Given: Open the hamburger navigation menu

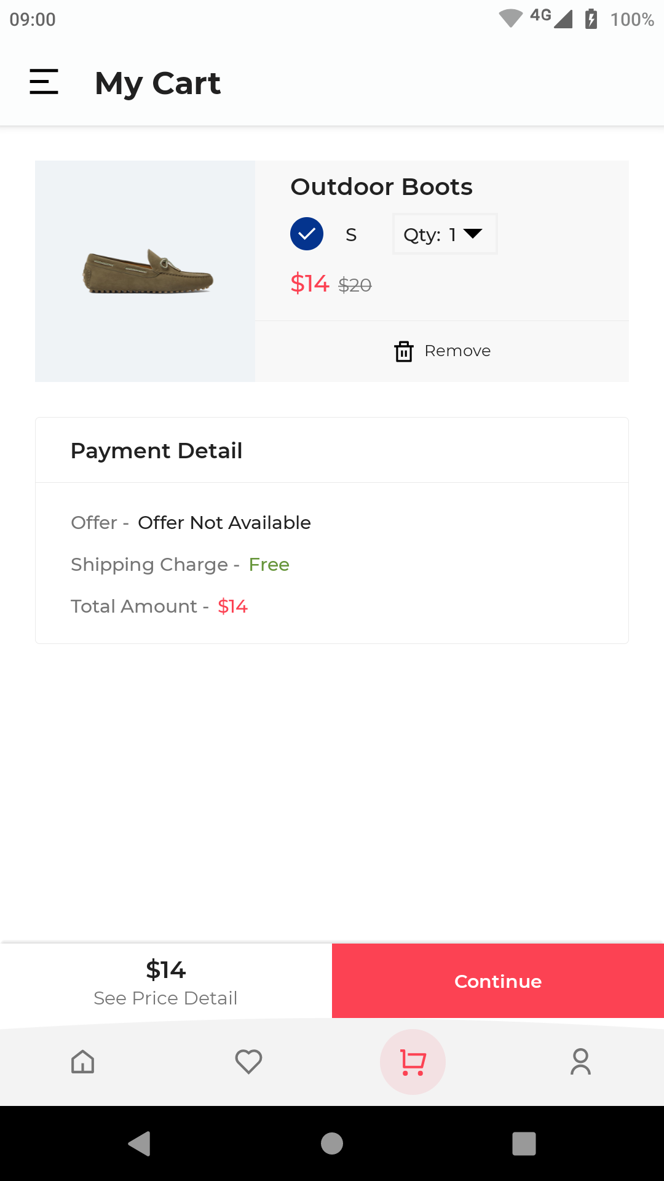Looking at the screenshot, I should pyautogui.click(x=44, y=82).
